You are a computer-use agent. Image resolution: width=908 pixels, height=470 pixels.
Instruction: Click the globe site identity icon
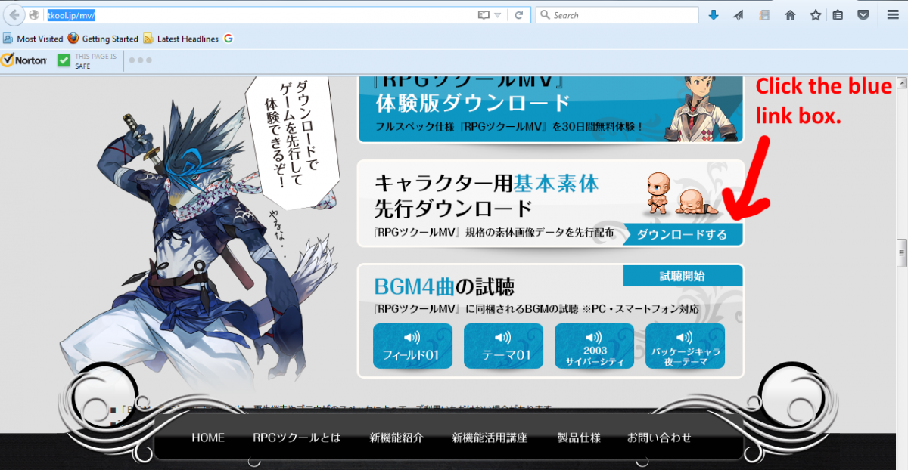pyautogui.click(x=34, y=14)
